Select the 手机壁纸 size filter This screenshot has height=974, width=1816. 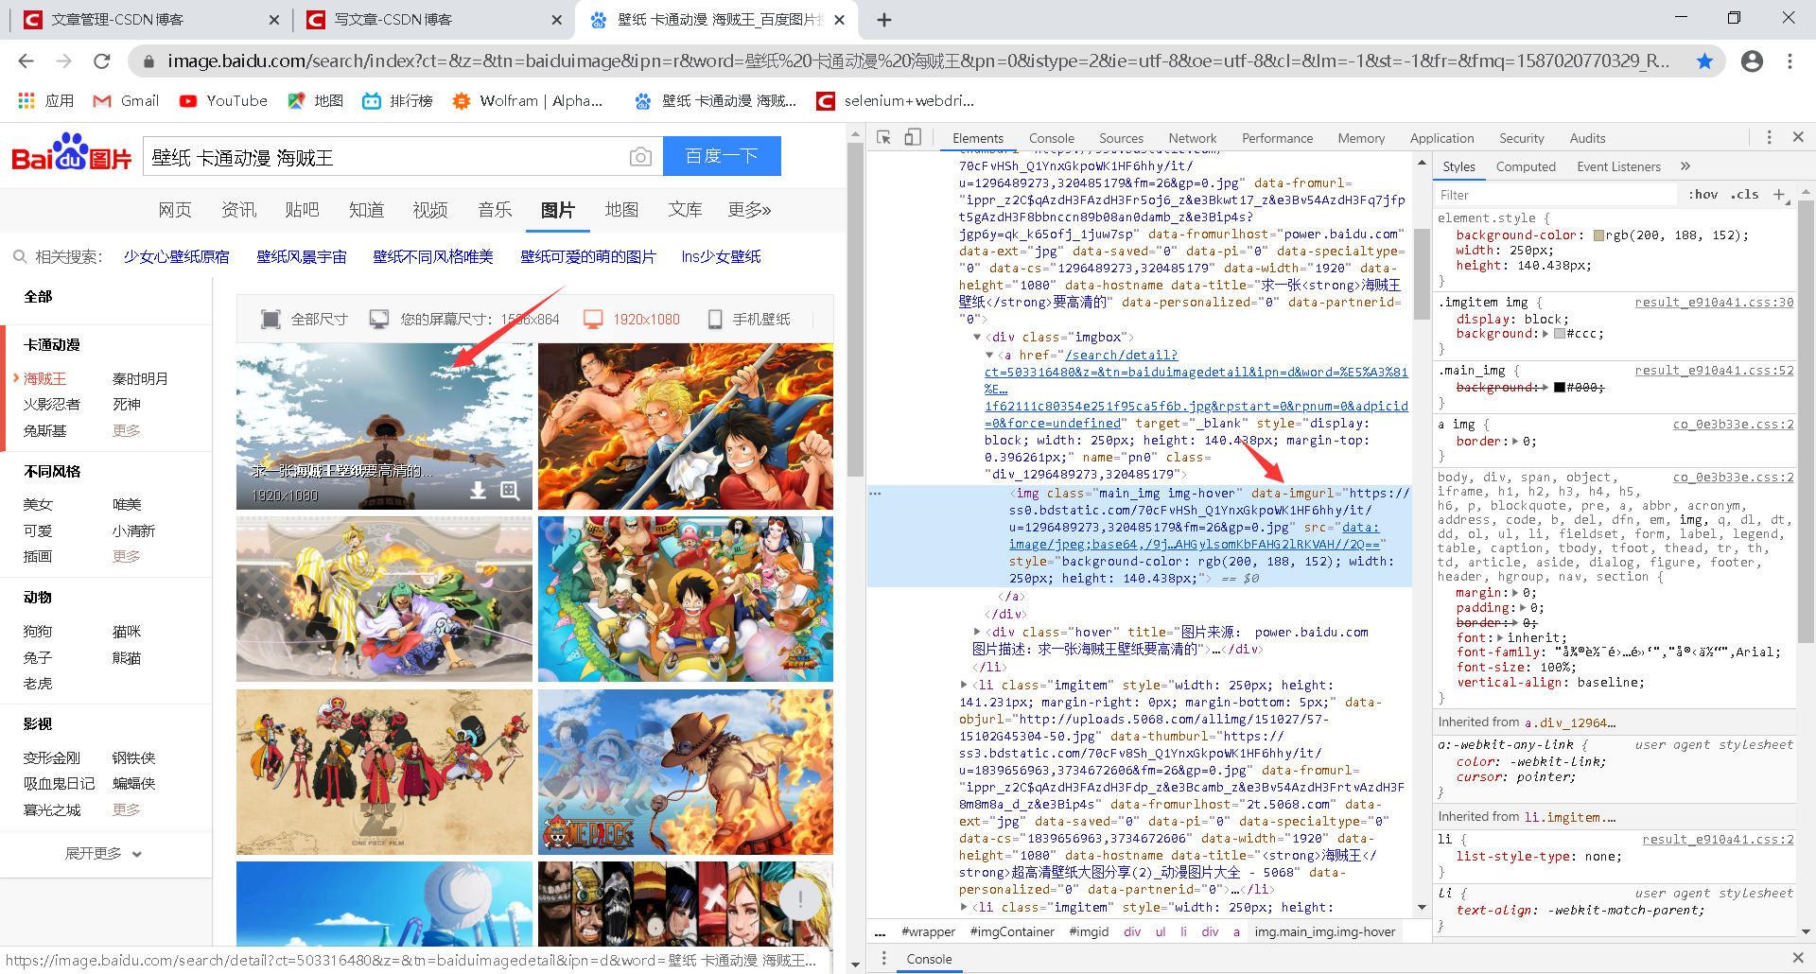(749, 320)
